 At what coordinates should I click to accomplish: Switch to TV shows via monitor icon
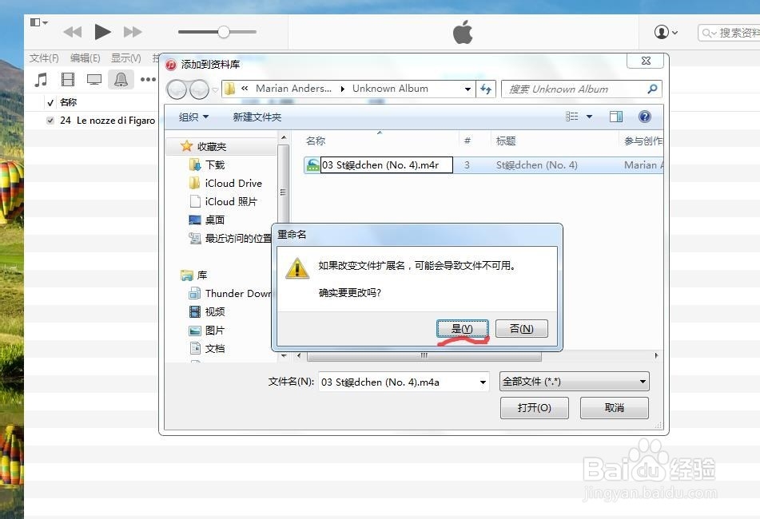pos(94,78)
